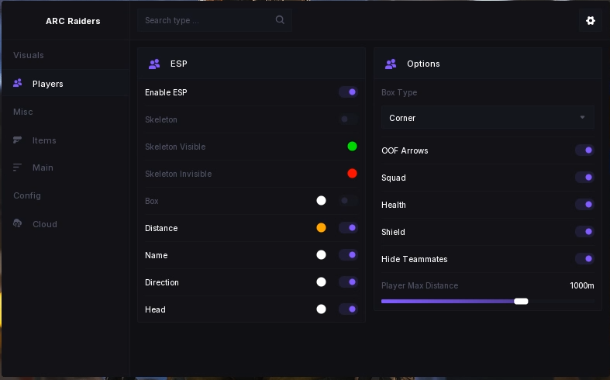Open the orange Distance color swatch
610x380 pixels.
tap(321, 228)
